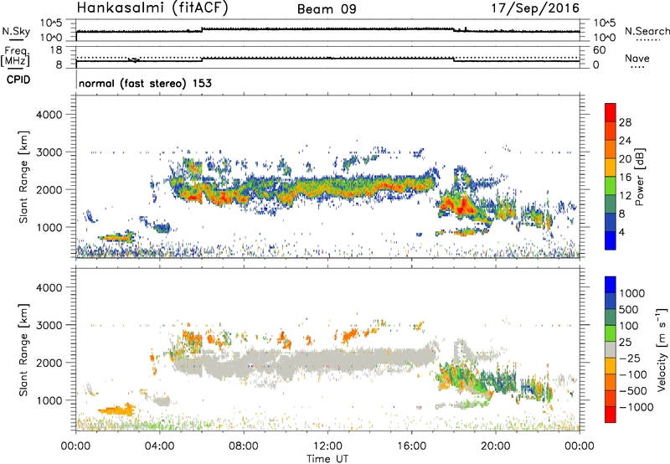Click the Time UT axis title

tap(327, 459)
